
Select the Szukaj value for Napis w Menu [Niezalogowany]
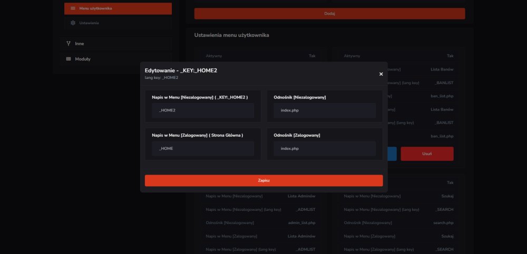pyautogui.click(x=447, y=196)
